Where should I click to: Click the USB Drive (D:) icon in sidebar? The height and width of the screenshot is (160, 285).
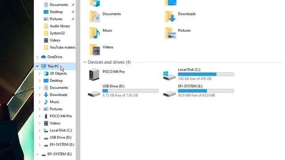click(x=46, y=138)
